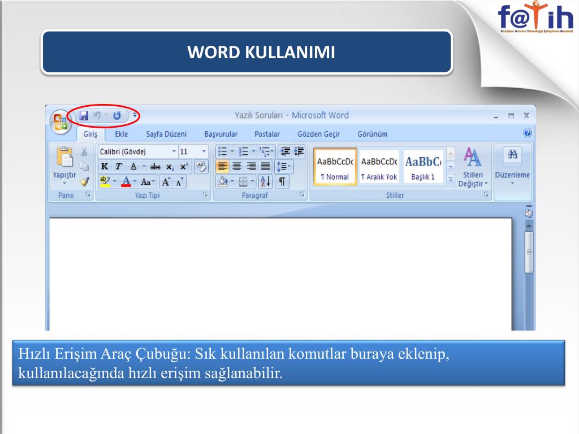Open Stilleri Değiştir menu
579x434 pixels.
pos(473,167)
